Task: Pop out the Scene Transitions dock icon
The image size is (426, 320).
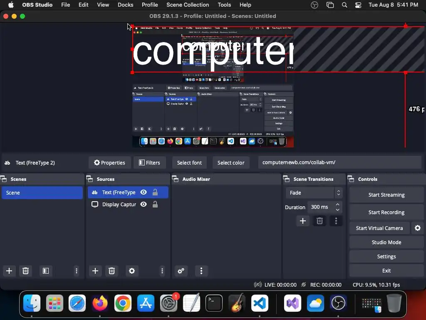Action: tap(286, 179)
